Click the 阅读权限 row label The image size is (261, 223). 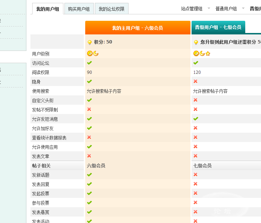coord(40,72)
